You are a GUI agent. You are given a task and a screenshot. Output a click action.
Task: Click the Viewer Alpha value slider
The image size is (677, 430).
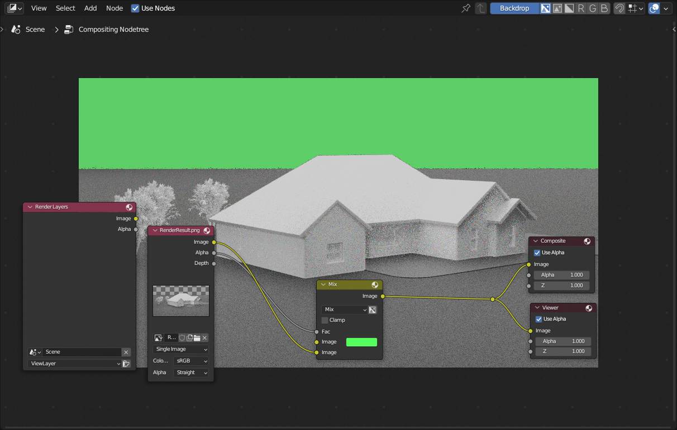[x=564, y=341]
